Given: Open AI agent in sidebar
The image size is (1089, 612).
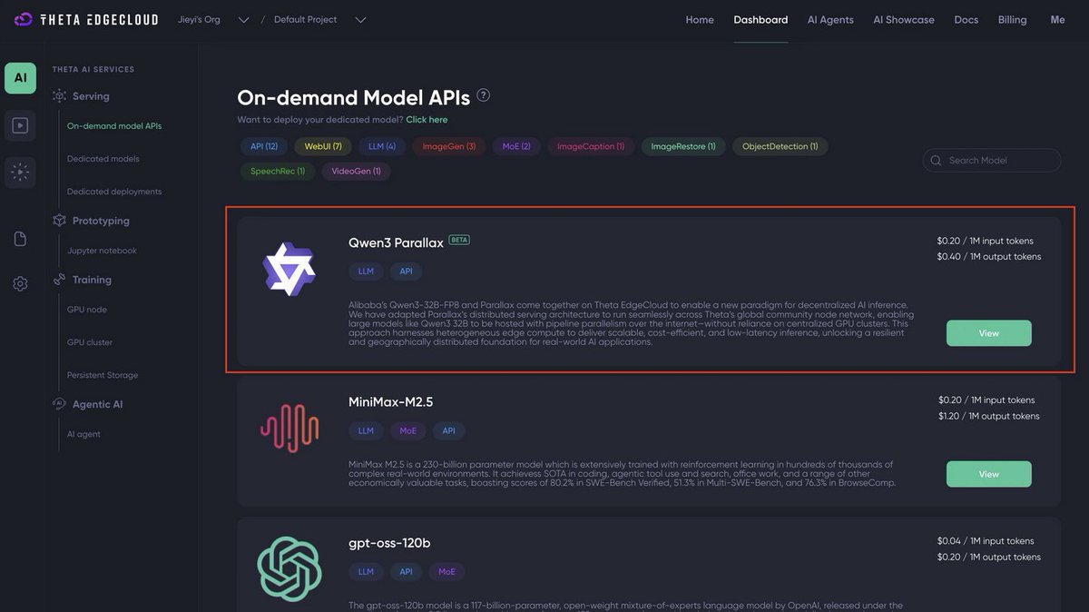Looking at the screenshot, I should tap(83, 434).
